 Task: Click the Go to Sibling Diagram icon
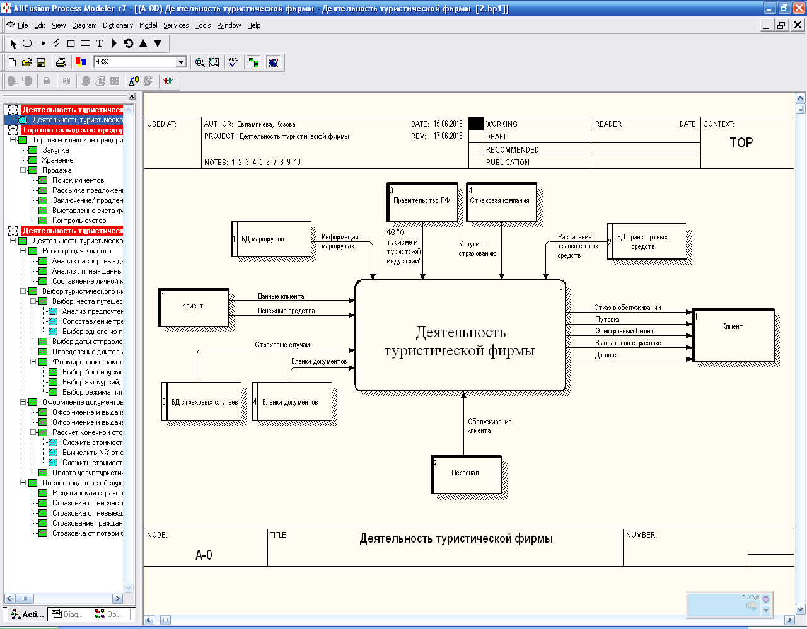pos(129,43)
